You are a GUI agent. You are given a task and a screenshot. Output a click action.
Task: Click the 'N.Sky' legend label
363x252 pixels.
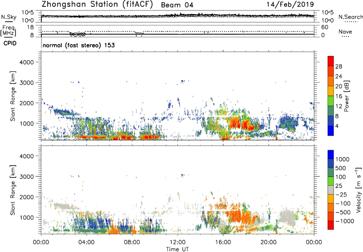pyautogui.click(x=9, y=17)
